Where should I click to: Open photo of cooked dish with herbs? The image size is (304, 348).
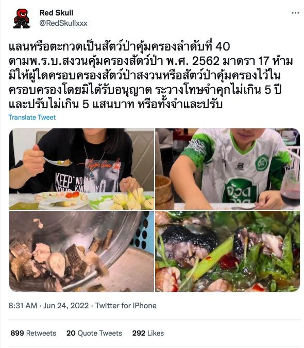point(228,251)
